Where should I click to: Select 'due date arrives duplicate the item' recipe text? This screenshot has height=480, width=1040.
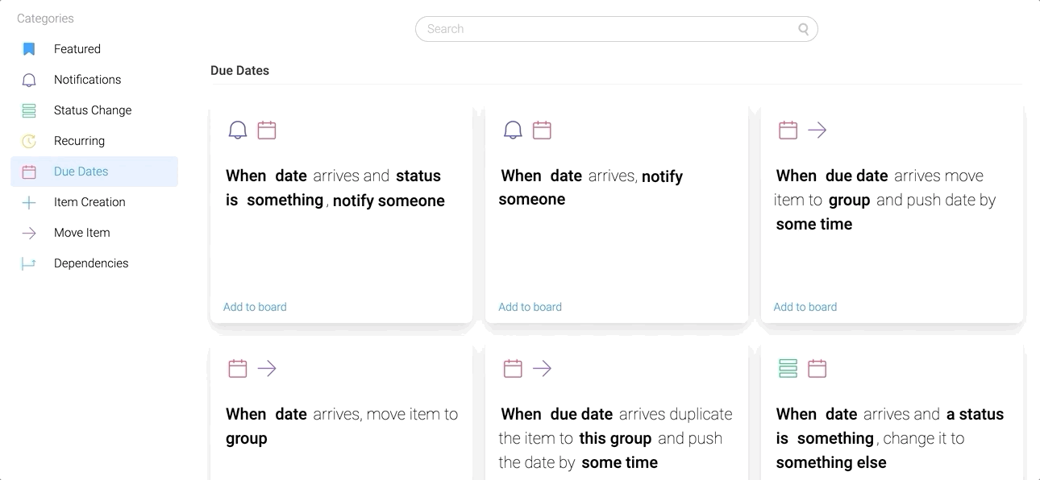click(616, 438)
